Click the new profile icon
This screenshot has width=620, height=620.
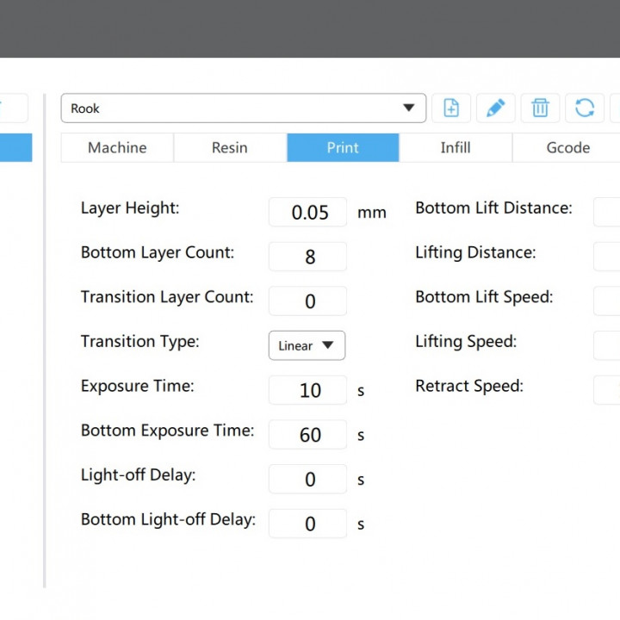[451, 108]
